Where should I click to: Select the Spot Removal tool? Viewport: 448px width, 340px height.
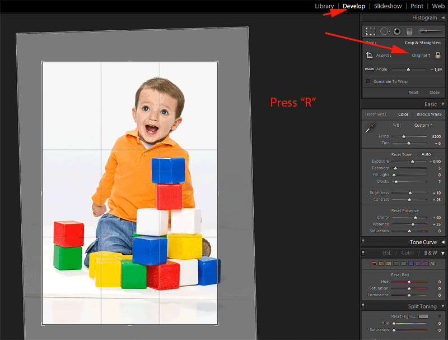pos(384,31)
